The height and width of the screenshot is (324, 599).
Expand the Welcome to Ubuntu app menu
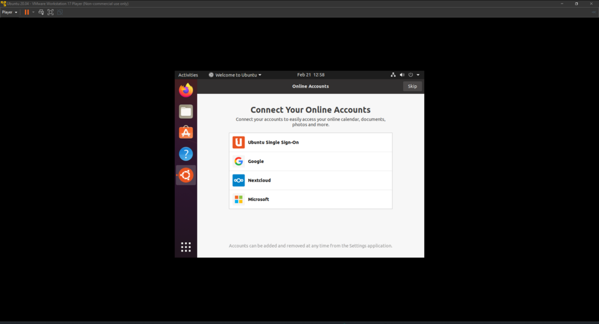(x=235, y=75)
